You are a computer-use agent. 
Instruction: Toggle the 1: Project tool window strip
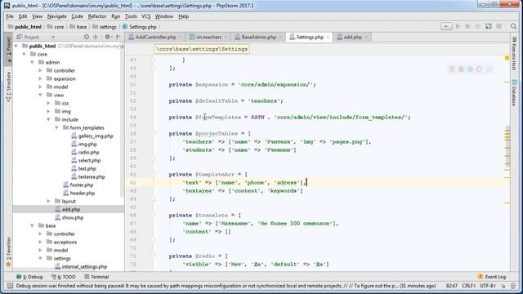point(9,50)
